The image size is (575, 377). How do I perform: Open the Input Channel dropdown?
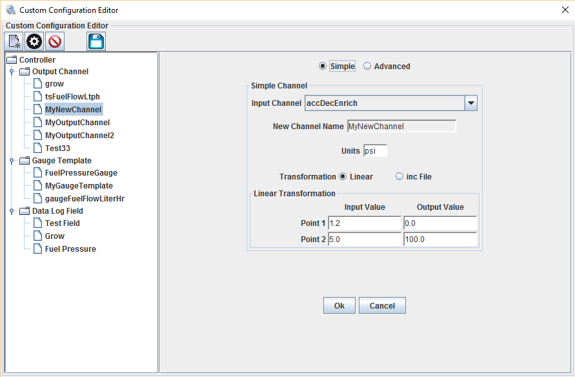[471, 103]
